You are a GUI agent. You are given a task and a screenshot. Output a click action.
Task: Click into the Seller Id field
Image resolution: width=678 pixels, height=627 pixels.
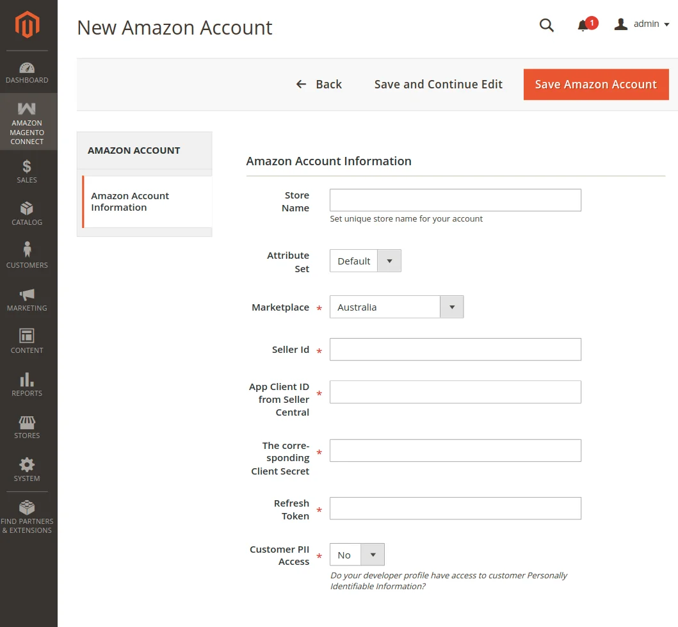[x=455, y=350]
